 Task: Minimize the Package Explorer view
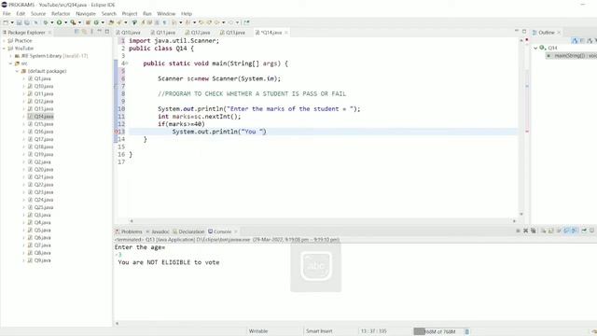pos(100,32)
